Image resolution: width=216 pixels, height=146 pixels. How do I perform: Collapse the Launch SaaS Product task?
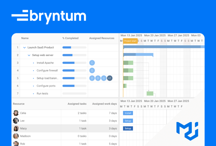point(24,48)
